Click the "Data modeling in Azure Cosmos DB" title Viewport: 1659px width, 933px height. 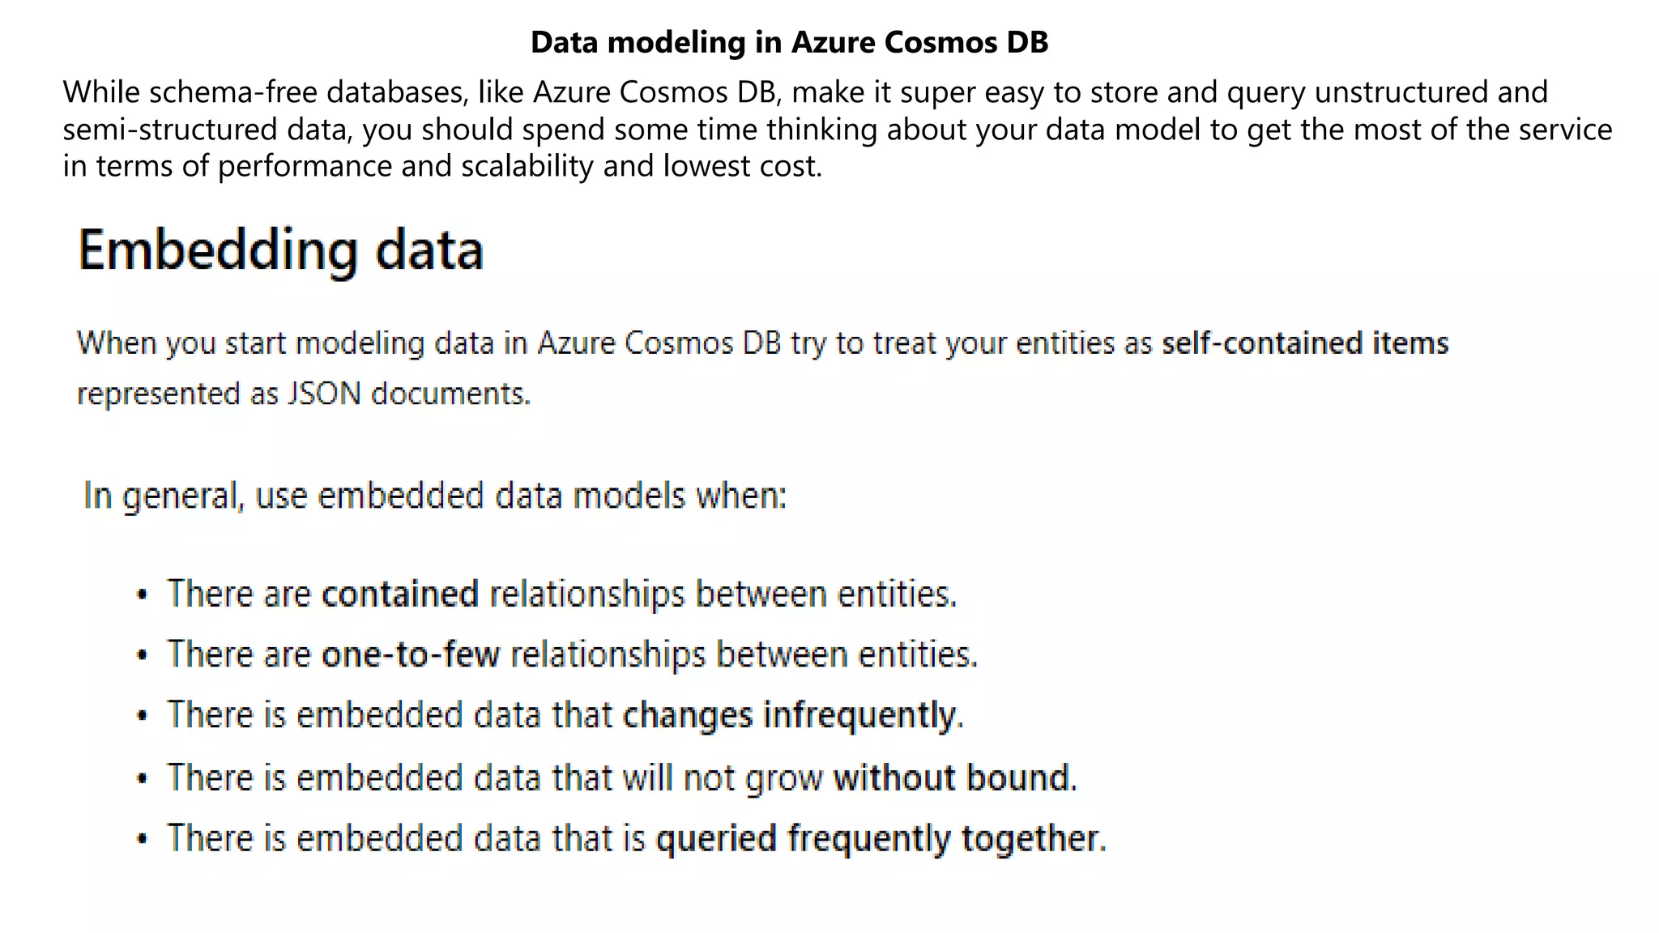(x=789, y=42)
